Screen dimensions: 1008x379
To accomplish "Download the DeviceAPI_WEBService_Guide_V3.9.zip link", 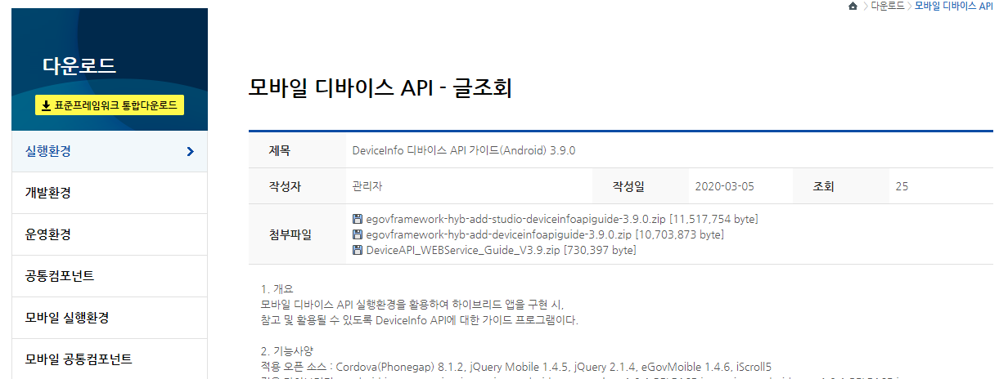I will click(463, 250).
